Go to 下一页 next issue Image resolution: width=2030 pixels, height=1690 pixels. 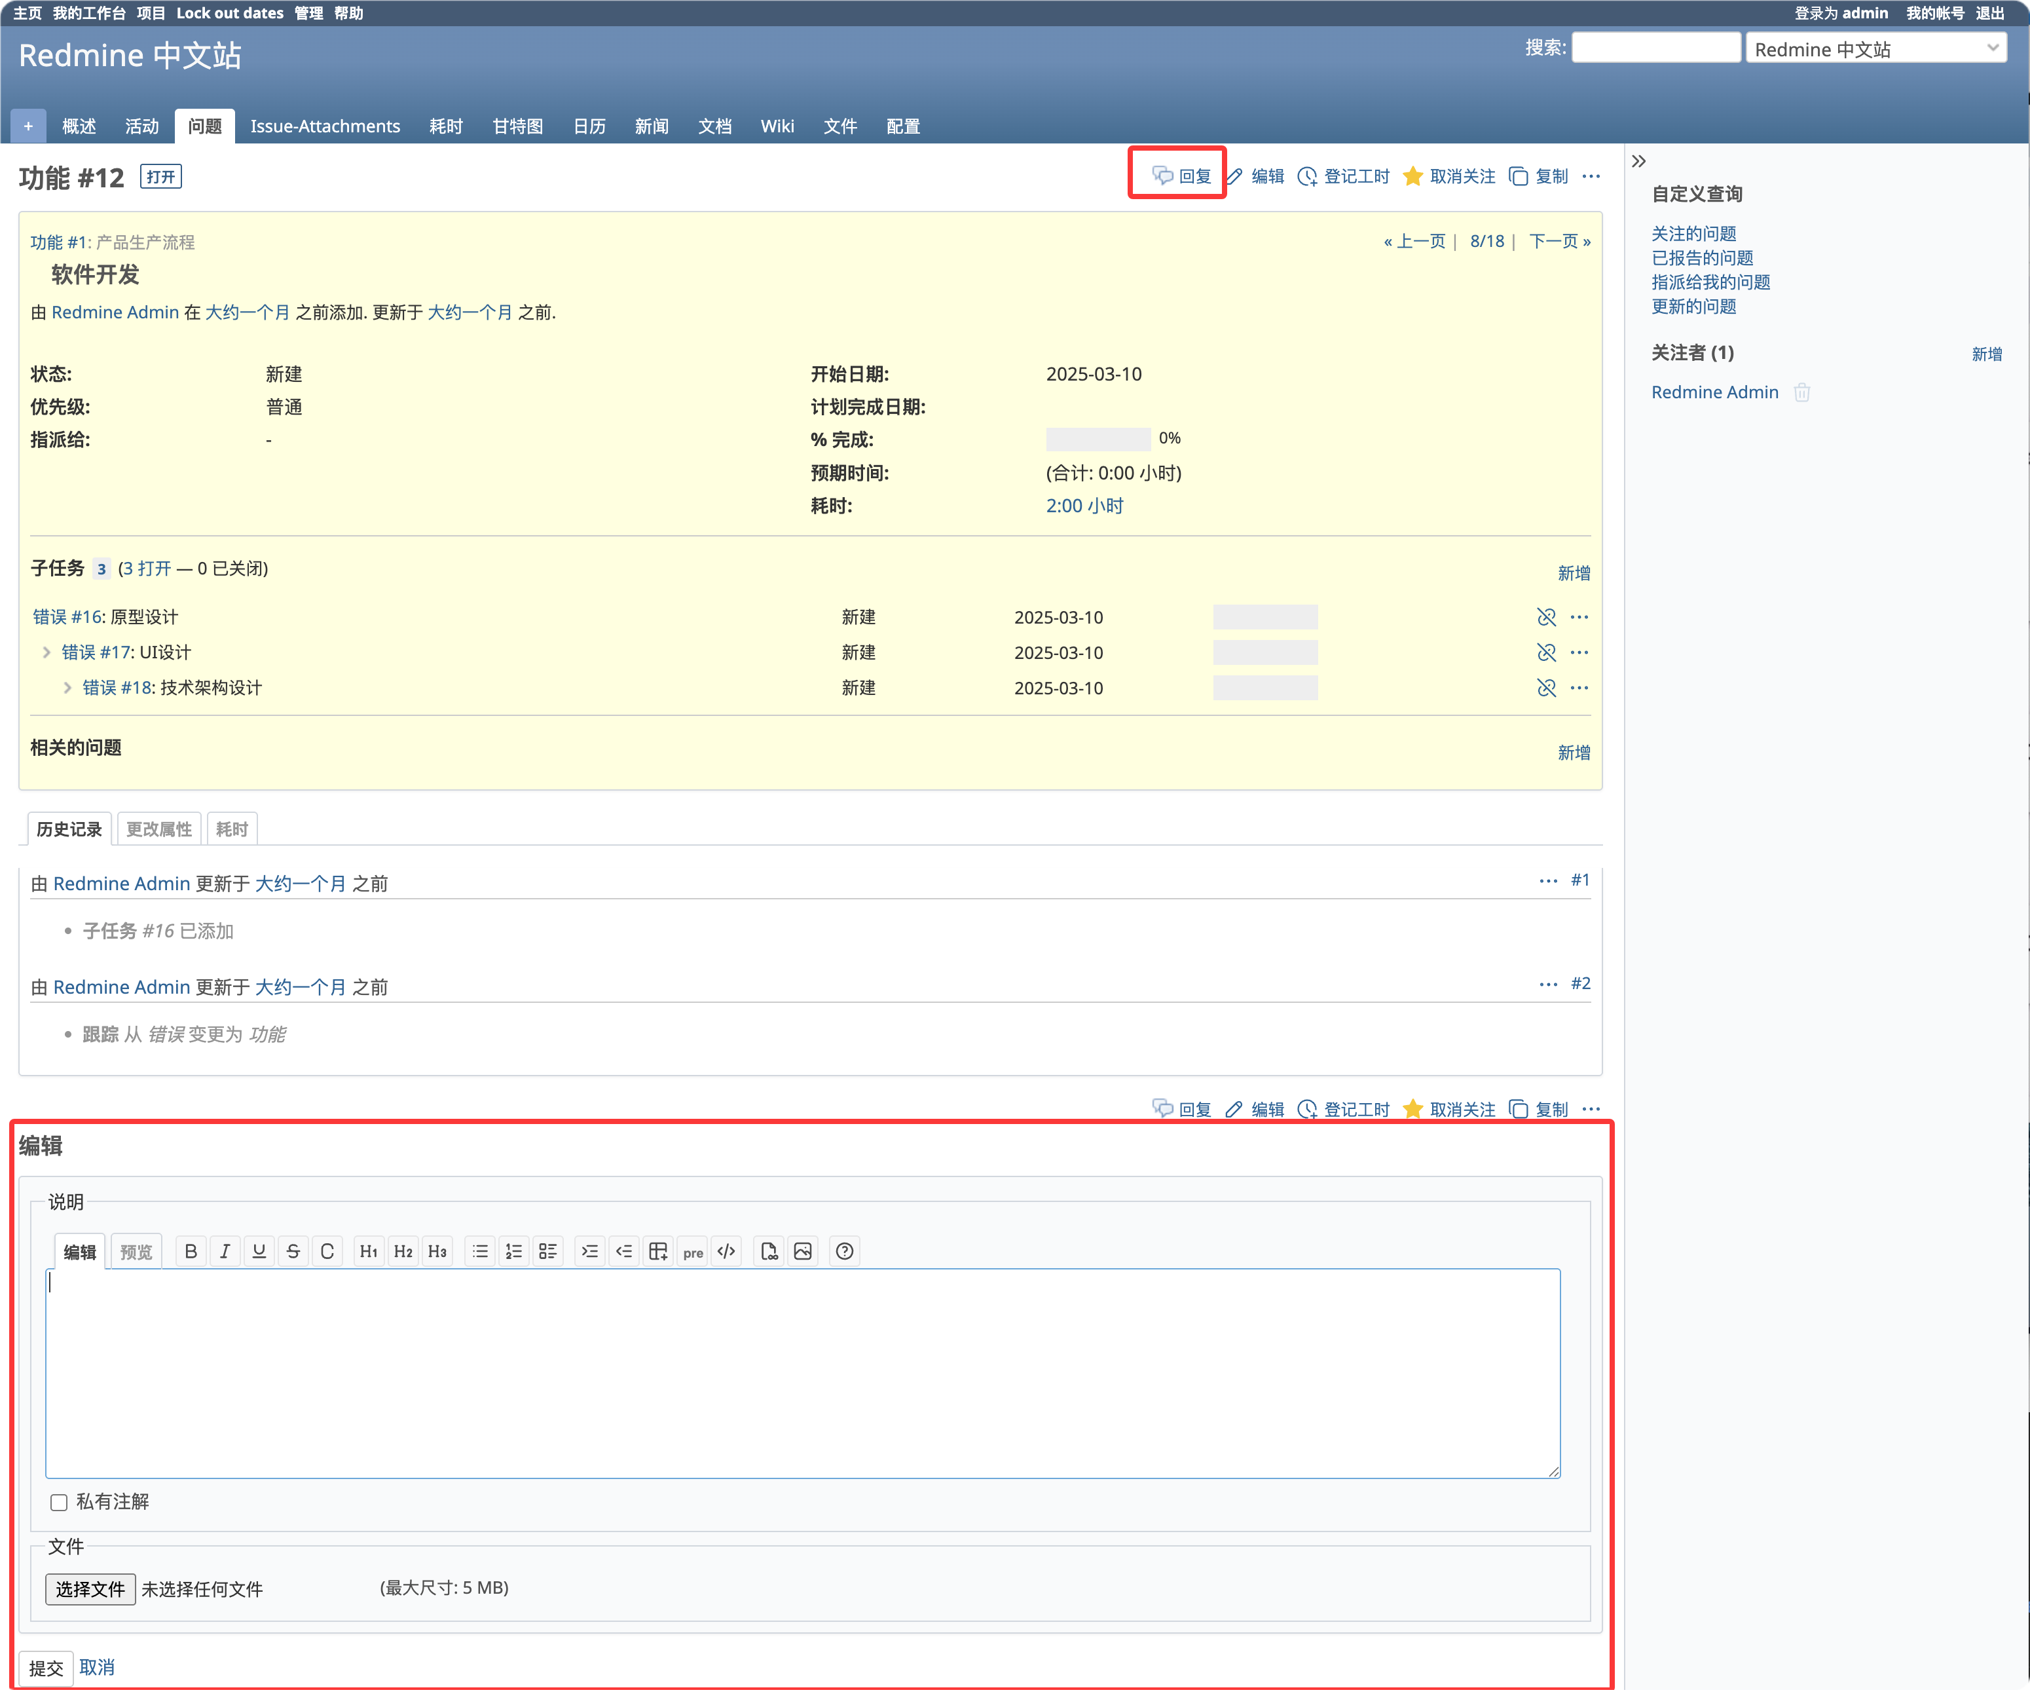[x=1559, y=241]
